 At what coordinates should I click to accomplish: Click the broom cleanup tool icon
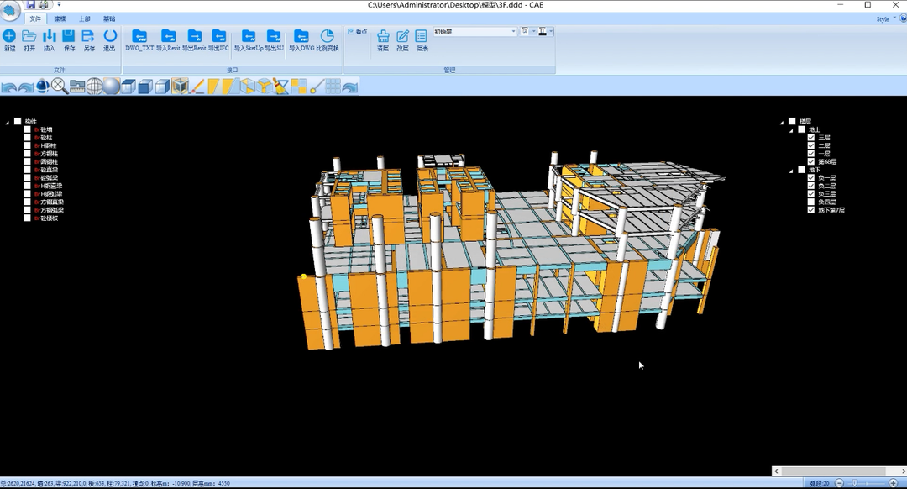[x=280, y=86]
